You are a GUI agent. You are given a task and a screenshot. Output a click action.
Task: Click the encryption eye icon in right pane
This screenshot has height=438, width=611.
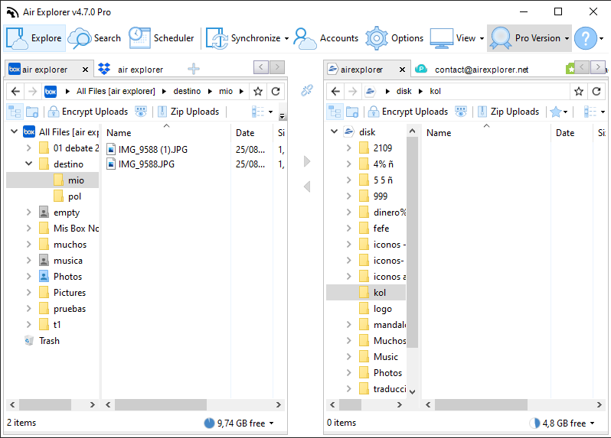(461, 112)
